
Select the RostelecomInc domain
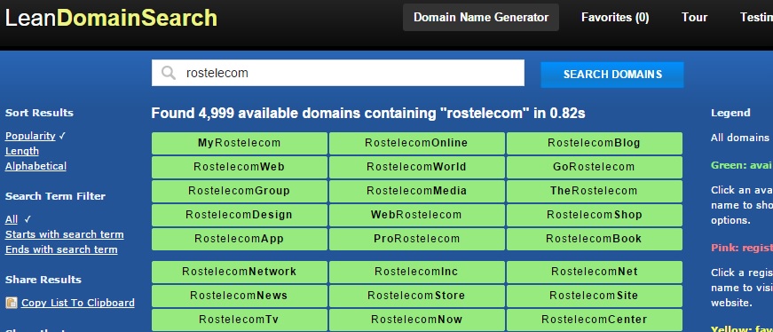pyautogui.click(x=416, y=272)
